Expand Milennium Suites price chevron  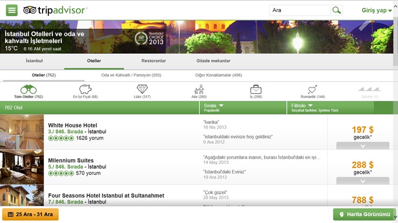[x=363, y=181]
